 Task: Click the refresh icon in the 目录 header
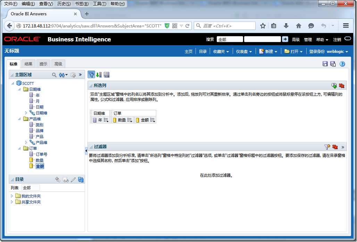point(81,179)
